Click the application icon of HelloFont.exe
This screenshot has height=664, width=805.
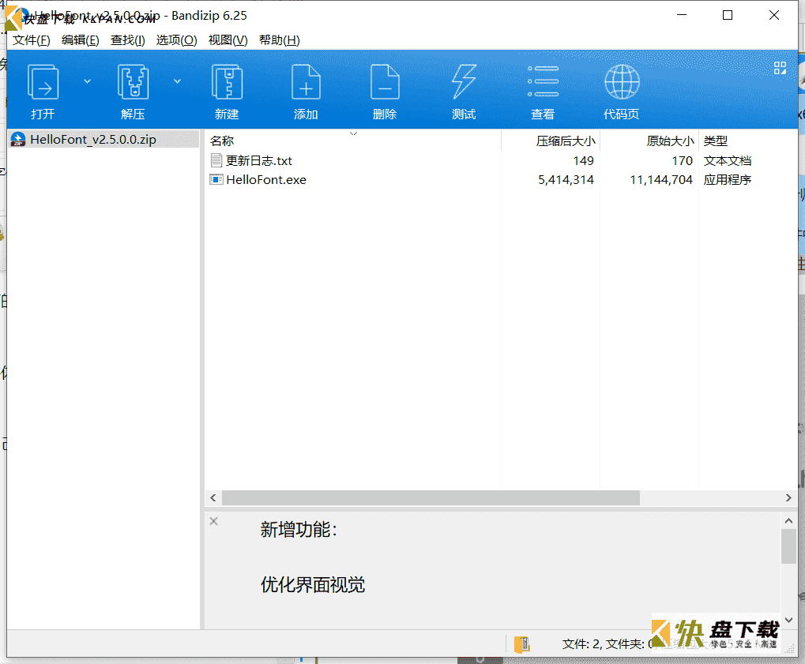tap(216, 179)
